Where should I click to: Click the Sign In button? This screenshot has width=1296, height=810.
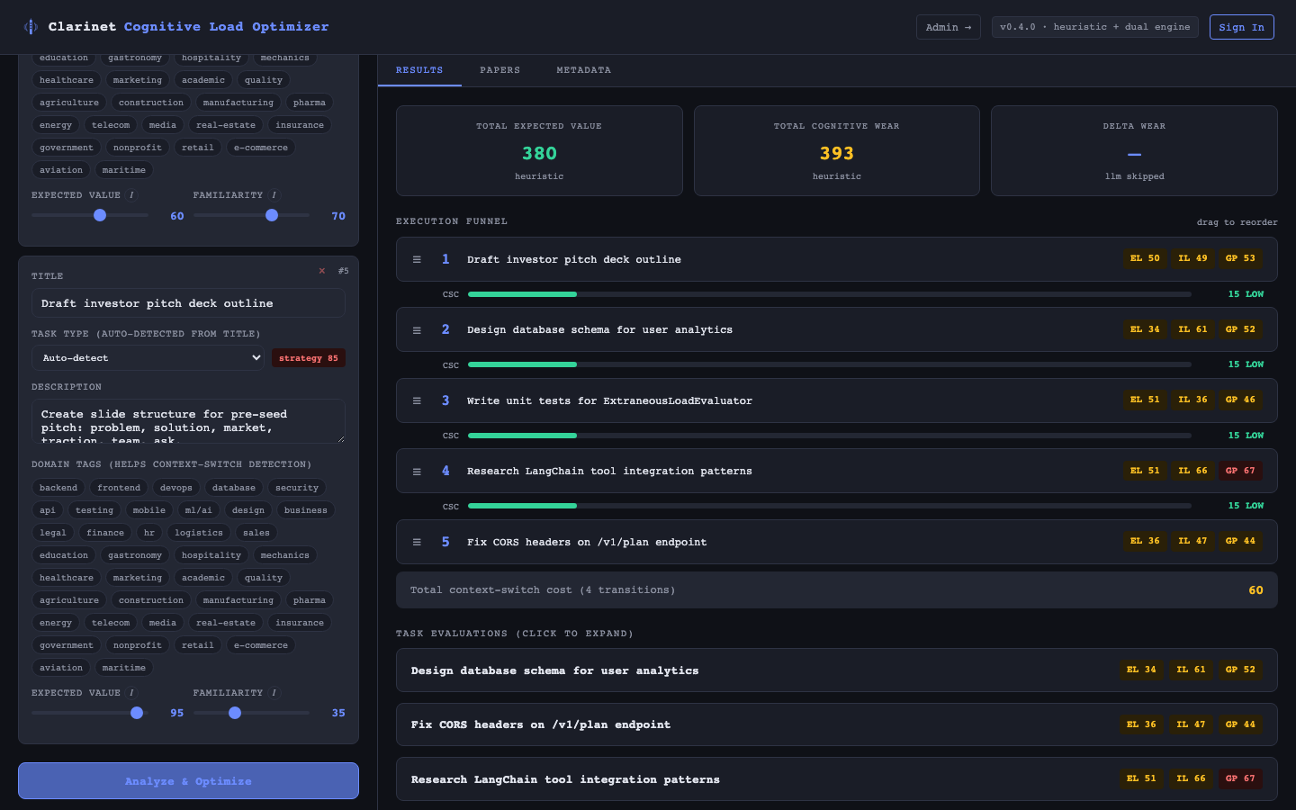pyautogui.click(x=1241, y=27)
